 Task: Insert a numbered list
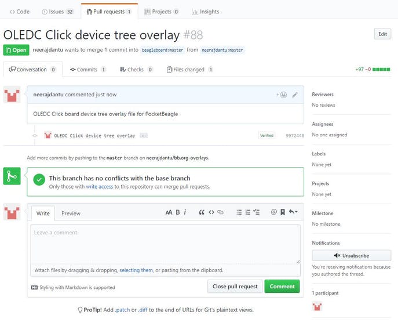point(248,212)
